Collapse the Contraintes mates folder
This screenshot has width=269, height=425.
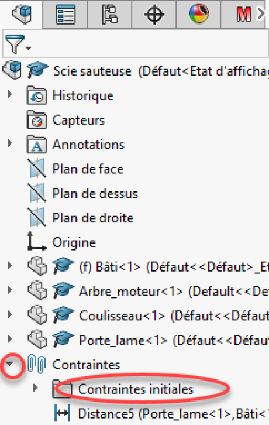pyautogui.click(x=10, y=364)
